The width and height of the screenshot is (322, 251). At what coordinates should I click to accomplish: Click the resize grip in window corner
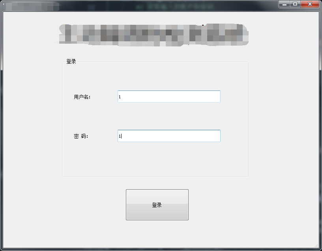pyautogui.click(x=316, y=245)
